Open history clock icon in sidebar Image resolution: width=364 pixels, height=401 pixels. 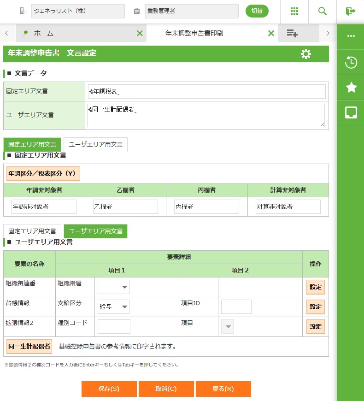(351, 63)
